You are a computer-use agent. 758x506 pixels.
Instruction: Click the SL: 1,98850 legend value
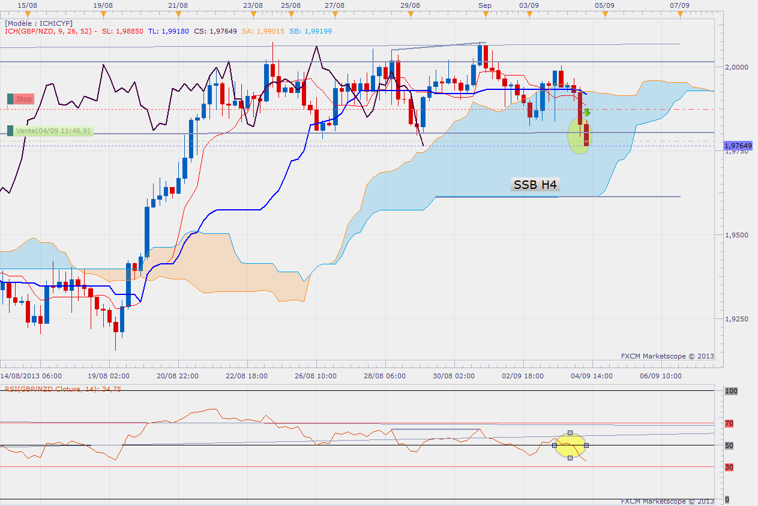pyautogui.click(x=122, y=31)
